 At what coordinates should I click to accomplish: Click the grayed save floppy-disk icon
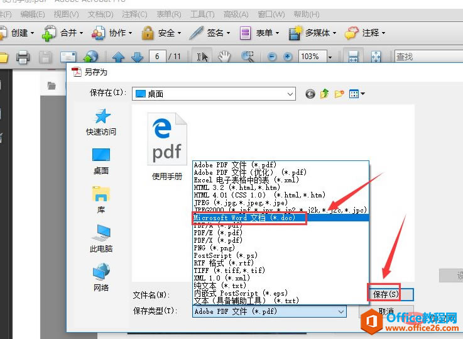click(45, 57)
